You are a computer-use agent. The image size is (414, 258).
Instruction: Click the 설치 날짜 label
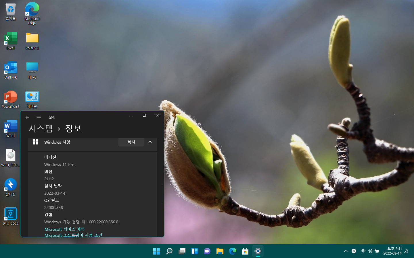click(x=53, y=186)
